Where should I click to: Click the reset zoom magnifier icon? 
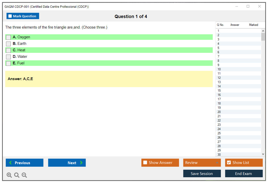[x=17, y=175]
